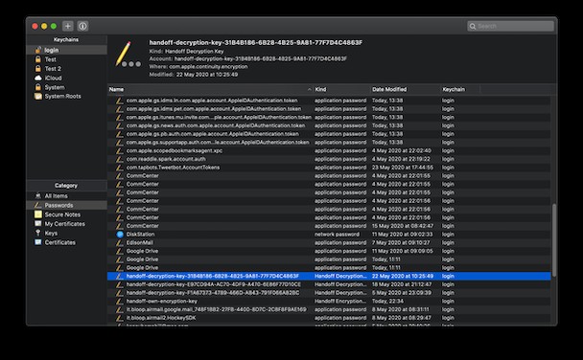The height and width of the screenshot is (360, 583).
Task: Select the it.bloop.airmail2.HockeySDK entry
Action: 329,318
